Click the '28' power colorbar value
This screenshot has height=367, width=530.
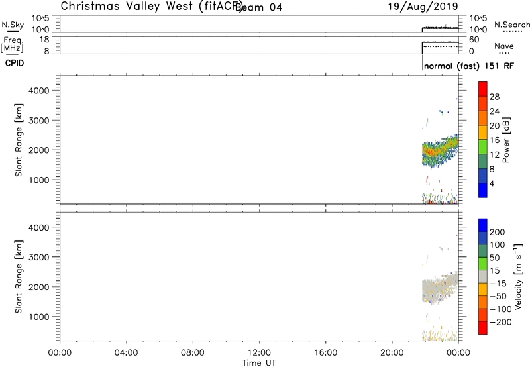pyautogui.click(x=494, y=97)
